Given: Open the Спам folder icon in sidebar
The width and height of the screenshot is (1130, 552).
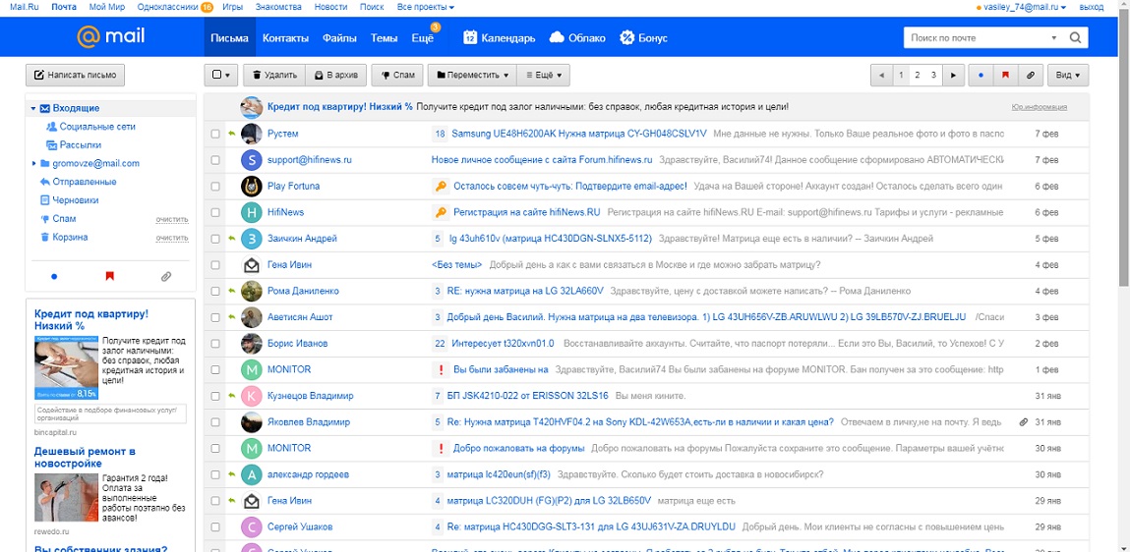Looking at the screenshot, I should pos(44,219).
